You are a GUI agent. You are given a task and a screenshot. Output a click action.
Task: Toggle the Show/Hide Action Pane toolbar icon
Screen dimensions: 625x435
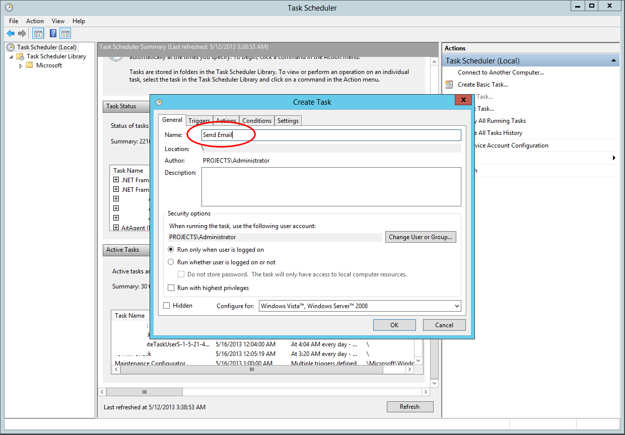[66, 33]
